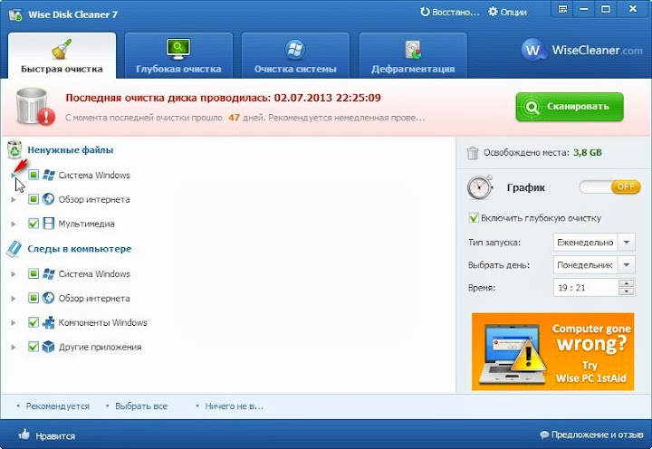Click the Другие приложения cube icon
This screenshot has height=449, width=652.
click(48, 347)
